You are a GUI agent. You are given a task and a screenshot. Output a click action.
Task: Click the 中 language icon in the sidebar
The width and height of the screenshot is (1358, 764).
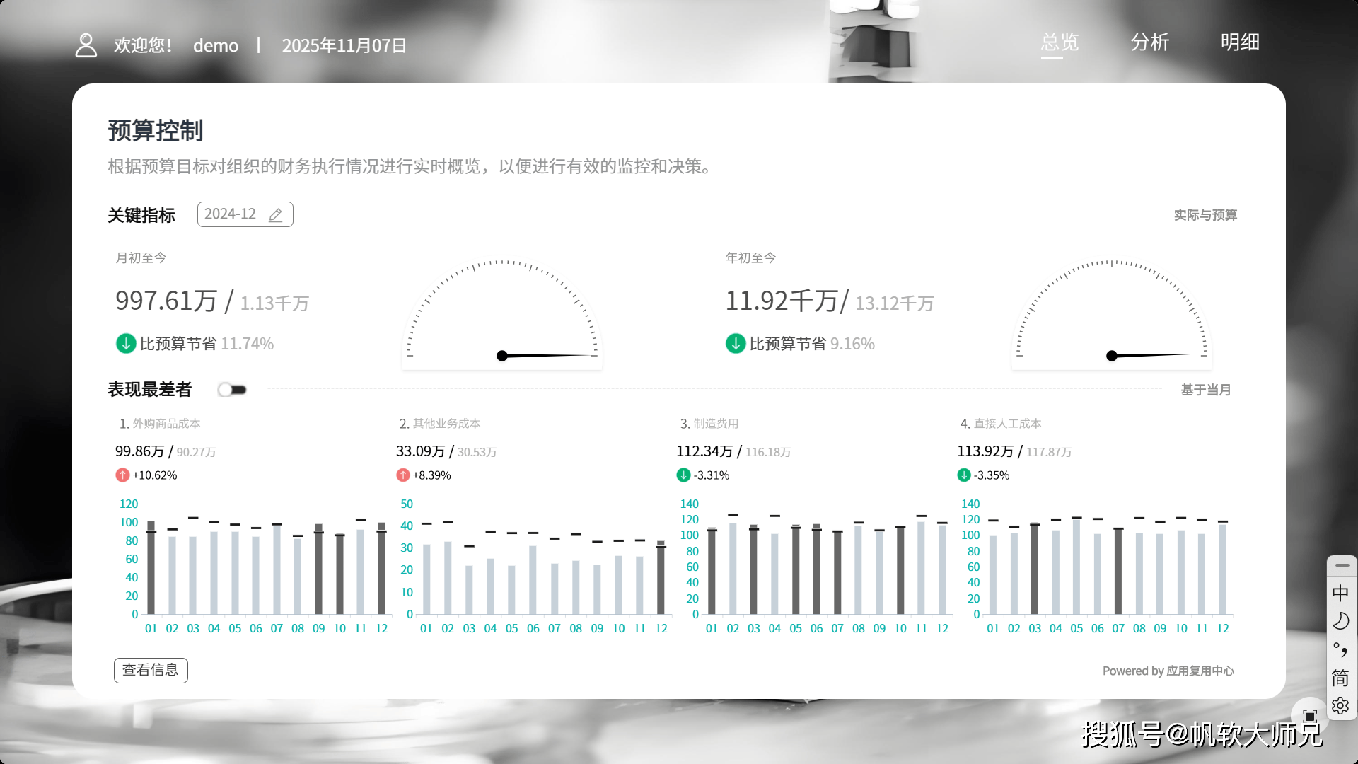(1340, 593)
